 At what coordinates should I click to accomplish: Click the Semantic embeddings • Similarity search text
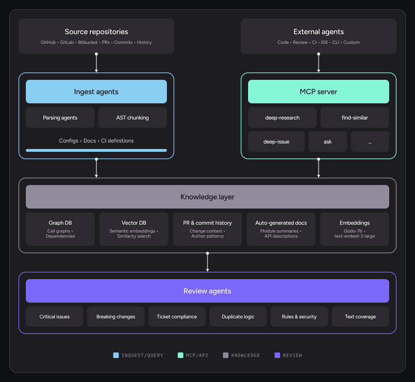coord(134,233)
